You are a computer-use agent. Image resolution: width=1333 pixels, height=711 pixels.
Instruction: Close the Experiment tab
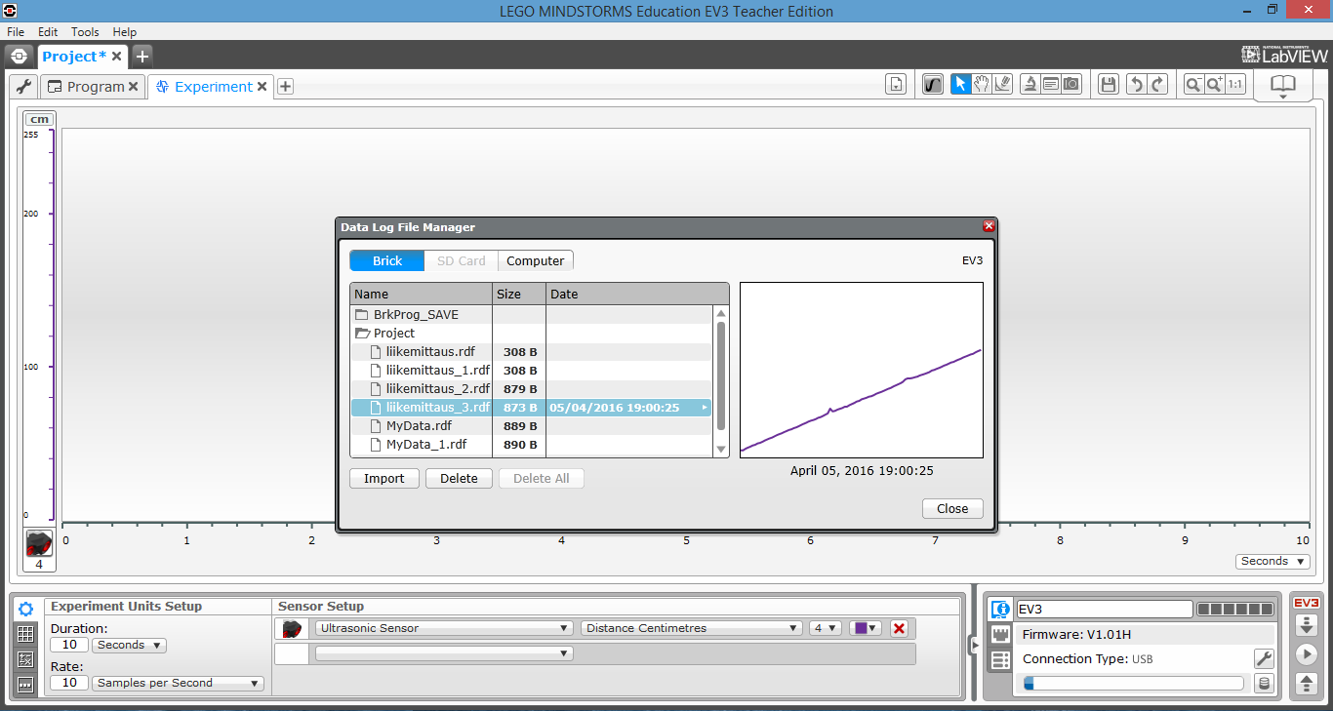262,87
